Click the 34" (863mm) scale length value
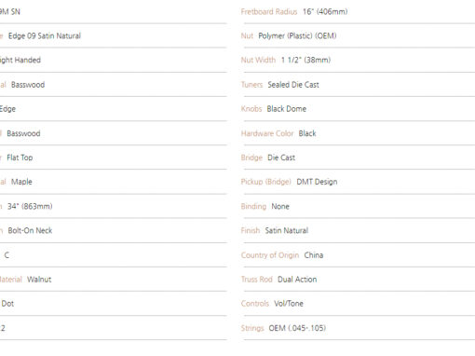 coord(30,206)
